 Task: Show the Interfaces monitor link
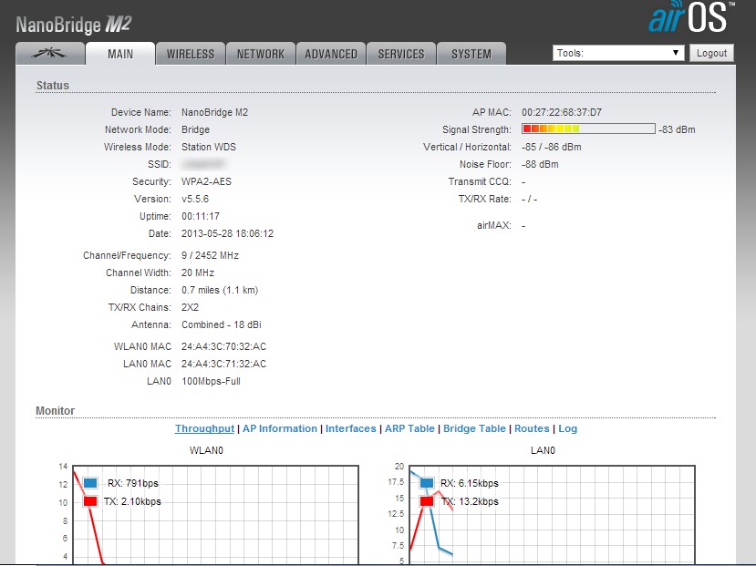pyautogui.click(x=350, y=428)
